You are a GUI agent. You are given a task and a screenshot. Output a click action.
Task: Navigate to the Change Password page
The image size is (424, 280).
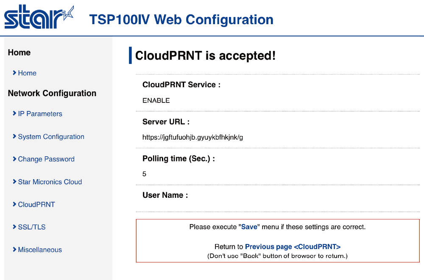[46, 159]
